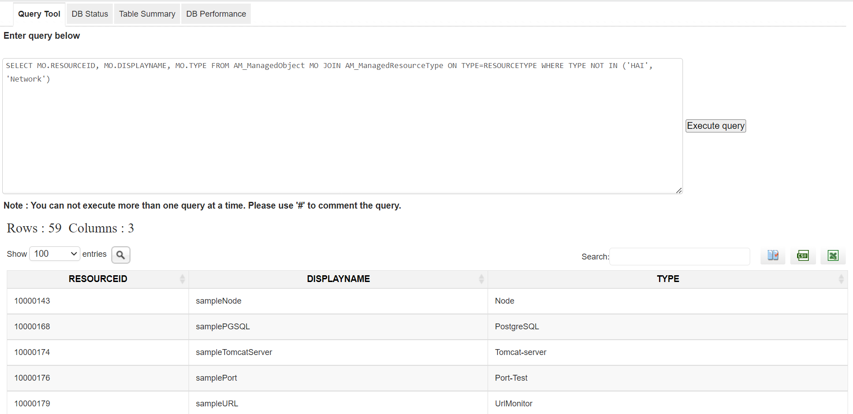Sort by DISPLAYNAME column arrows
853x414 pixels.
pos(481,279)
